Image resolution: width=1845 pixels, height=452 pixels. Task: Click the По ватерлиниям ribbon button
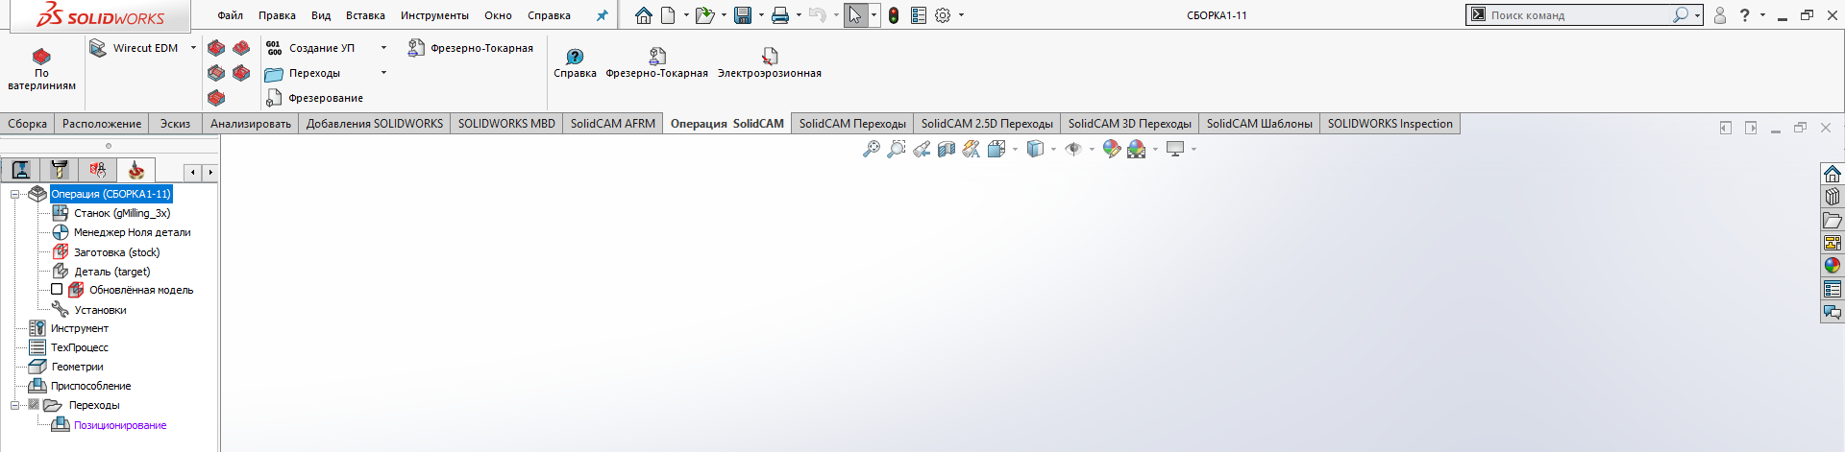tap(41, 69)
